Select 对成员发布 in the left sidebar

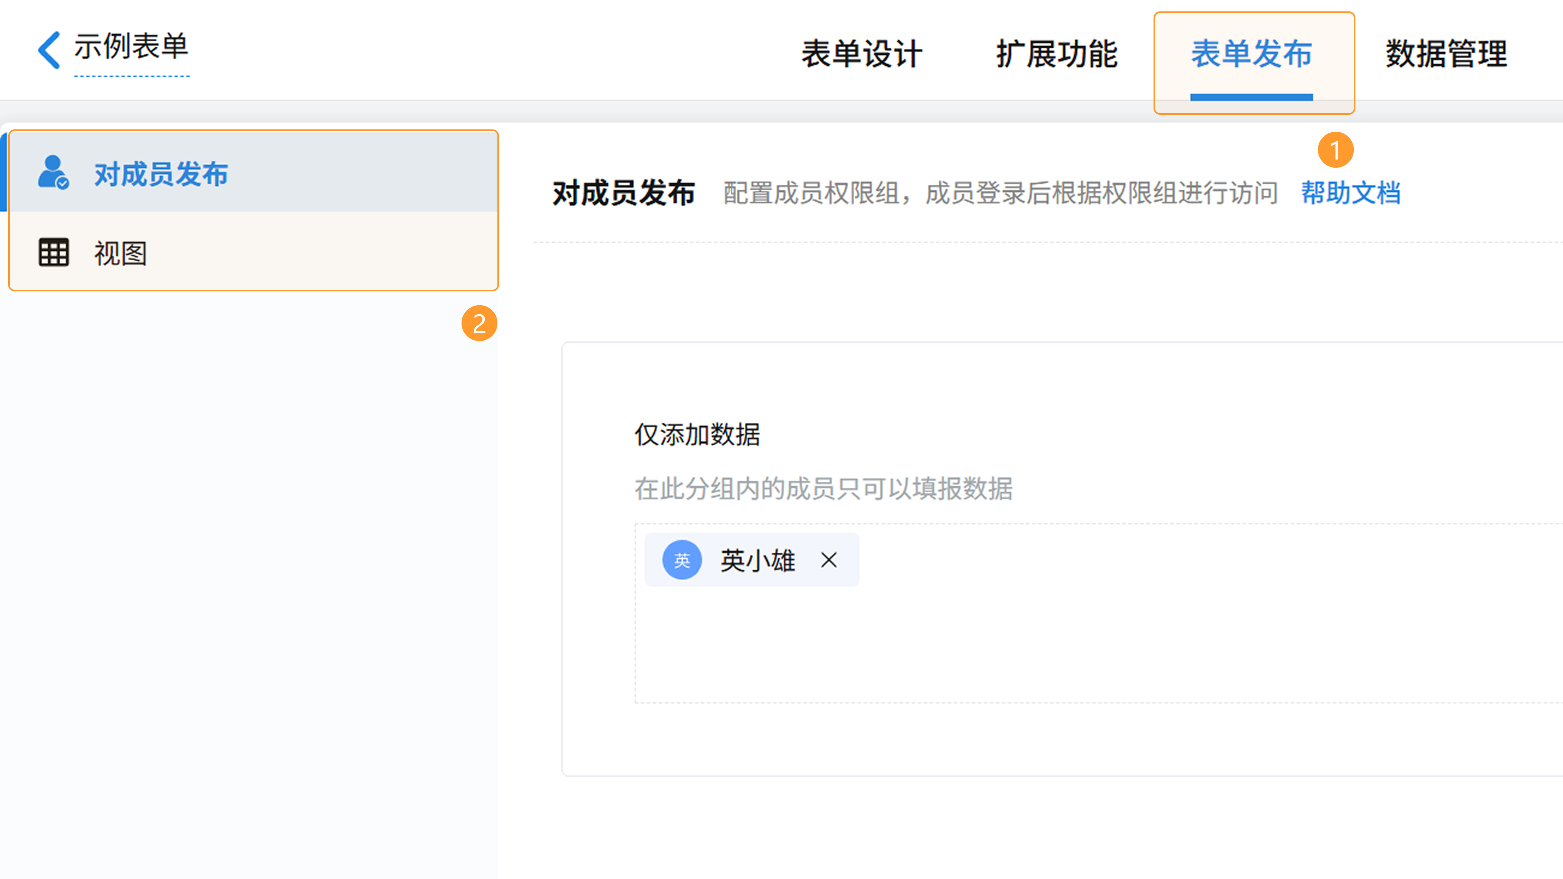coord(161,174)
